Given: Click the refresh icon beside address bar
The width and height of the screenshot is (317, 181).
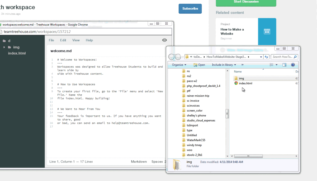Looking at the screenshot, I should tap(266, 57).
